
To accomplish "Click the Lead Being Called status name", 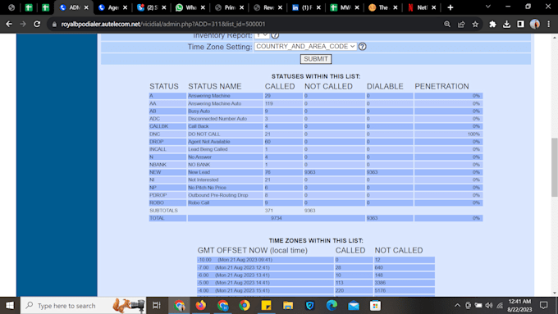I will pos(208,149).
